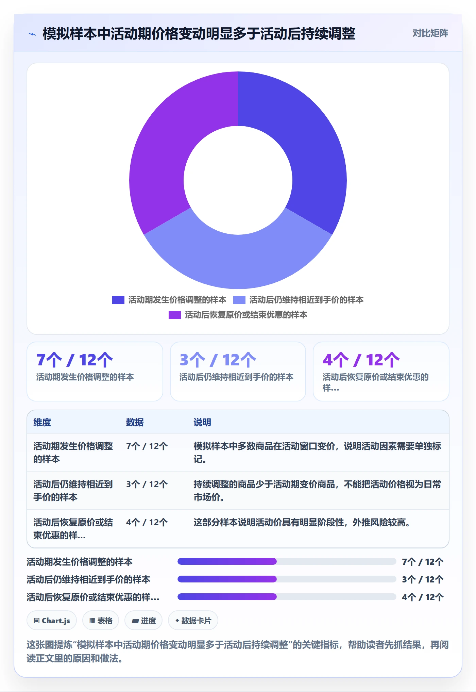Select the 7个 / 12个 data card
The height and width of the screenshot is (692, 476).
[x=95, y=371]
